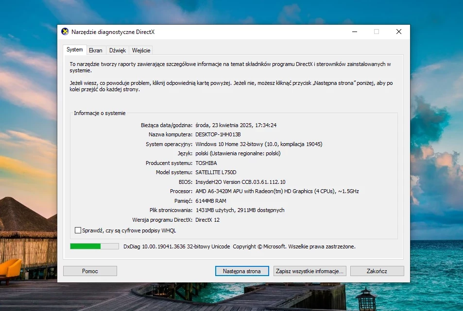Click the Procesor AMD A6-3420M value
Viewport: 463px width, 311px height.
point(277,191)
